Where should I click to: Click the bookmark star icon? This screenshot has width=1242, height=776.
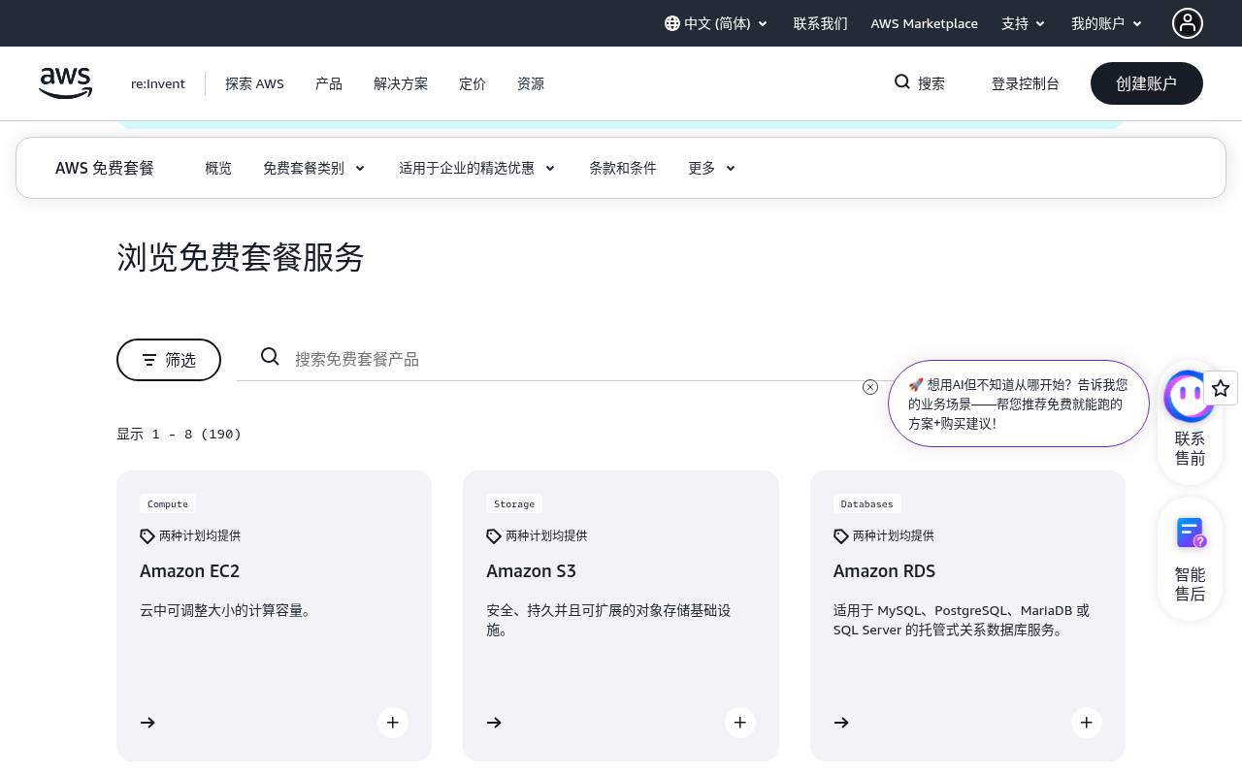(x=1221, y=388)
